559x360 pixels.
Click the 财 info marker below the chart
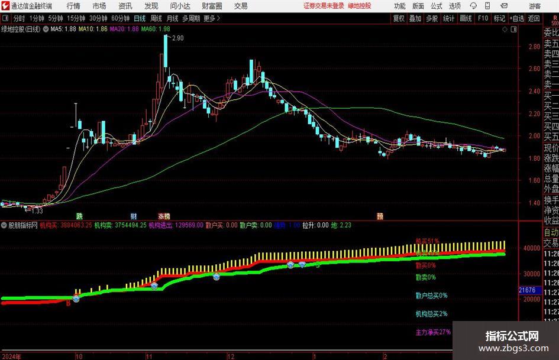(x=133, y=216)
